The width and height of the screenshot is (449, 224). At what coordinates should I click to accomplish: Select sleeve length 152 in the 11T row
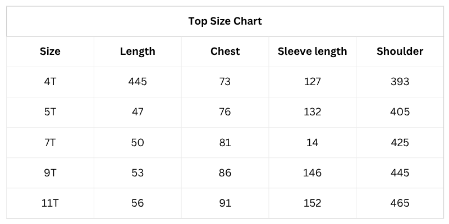coord(312,203)
